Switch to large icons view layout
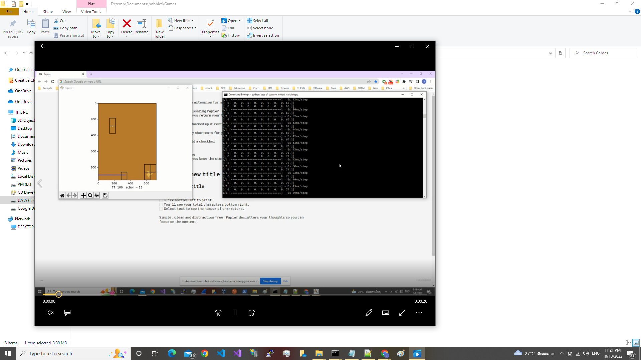The height and width of the screenshot is (360, 641). tap(636, 343)
